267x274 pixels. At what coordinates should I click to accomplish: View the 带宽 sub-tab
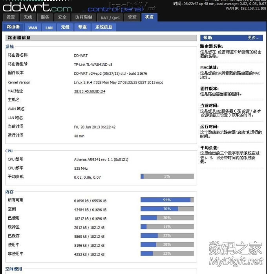pos(82,27)
